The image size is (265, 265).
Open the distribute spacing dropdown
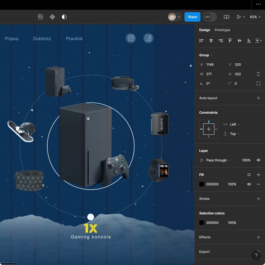pos(259,41)
